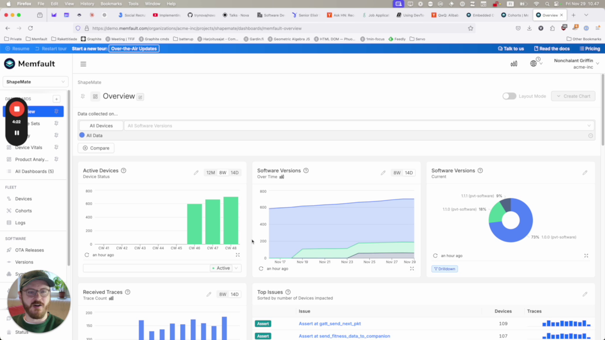Viewport: 605px width, 340px height.
Task: Click the edit pencil on Active Devices chart
Action: 196,173
